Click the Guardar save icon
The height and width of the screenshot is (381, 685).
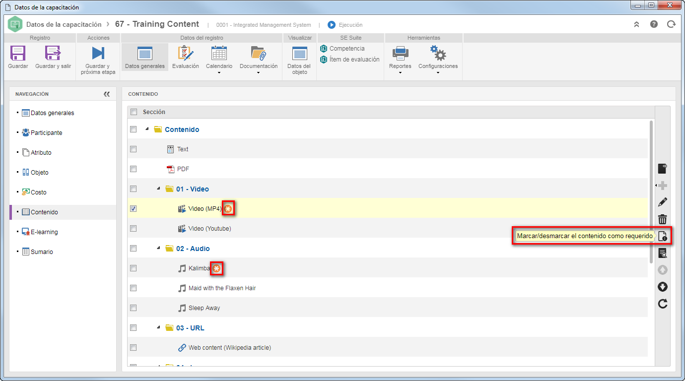click(x=18, y=53)
